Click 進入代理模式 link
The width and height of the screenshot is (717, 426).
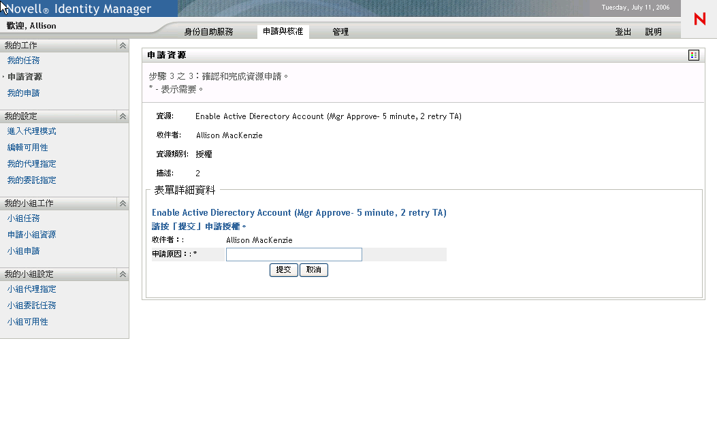tap(31, 131)
